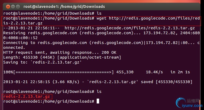Click the download progress bar at 100%
The image size is (204, 110).
63,72
